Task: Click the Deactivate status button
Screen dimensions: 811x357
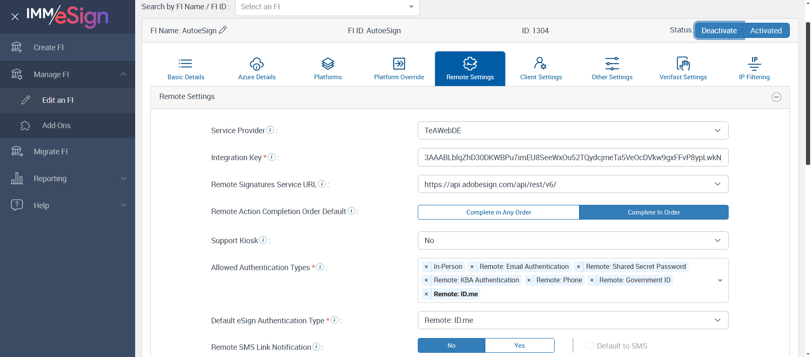Action: (x=719, y=30)
